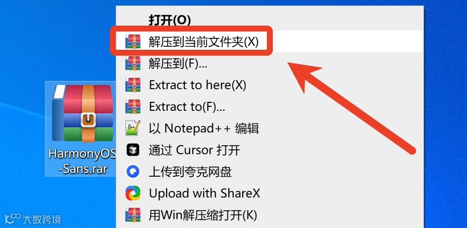Click the WinRAR icon beside 解压到(F)...
The width and height of the screenshot is (467, 228).
[133, 63]
